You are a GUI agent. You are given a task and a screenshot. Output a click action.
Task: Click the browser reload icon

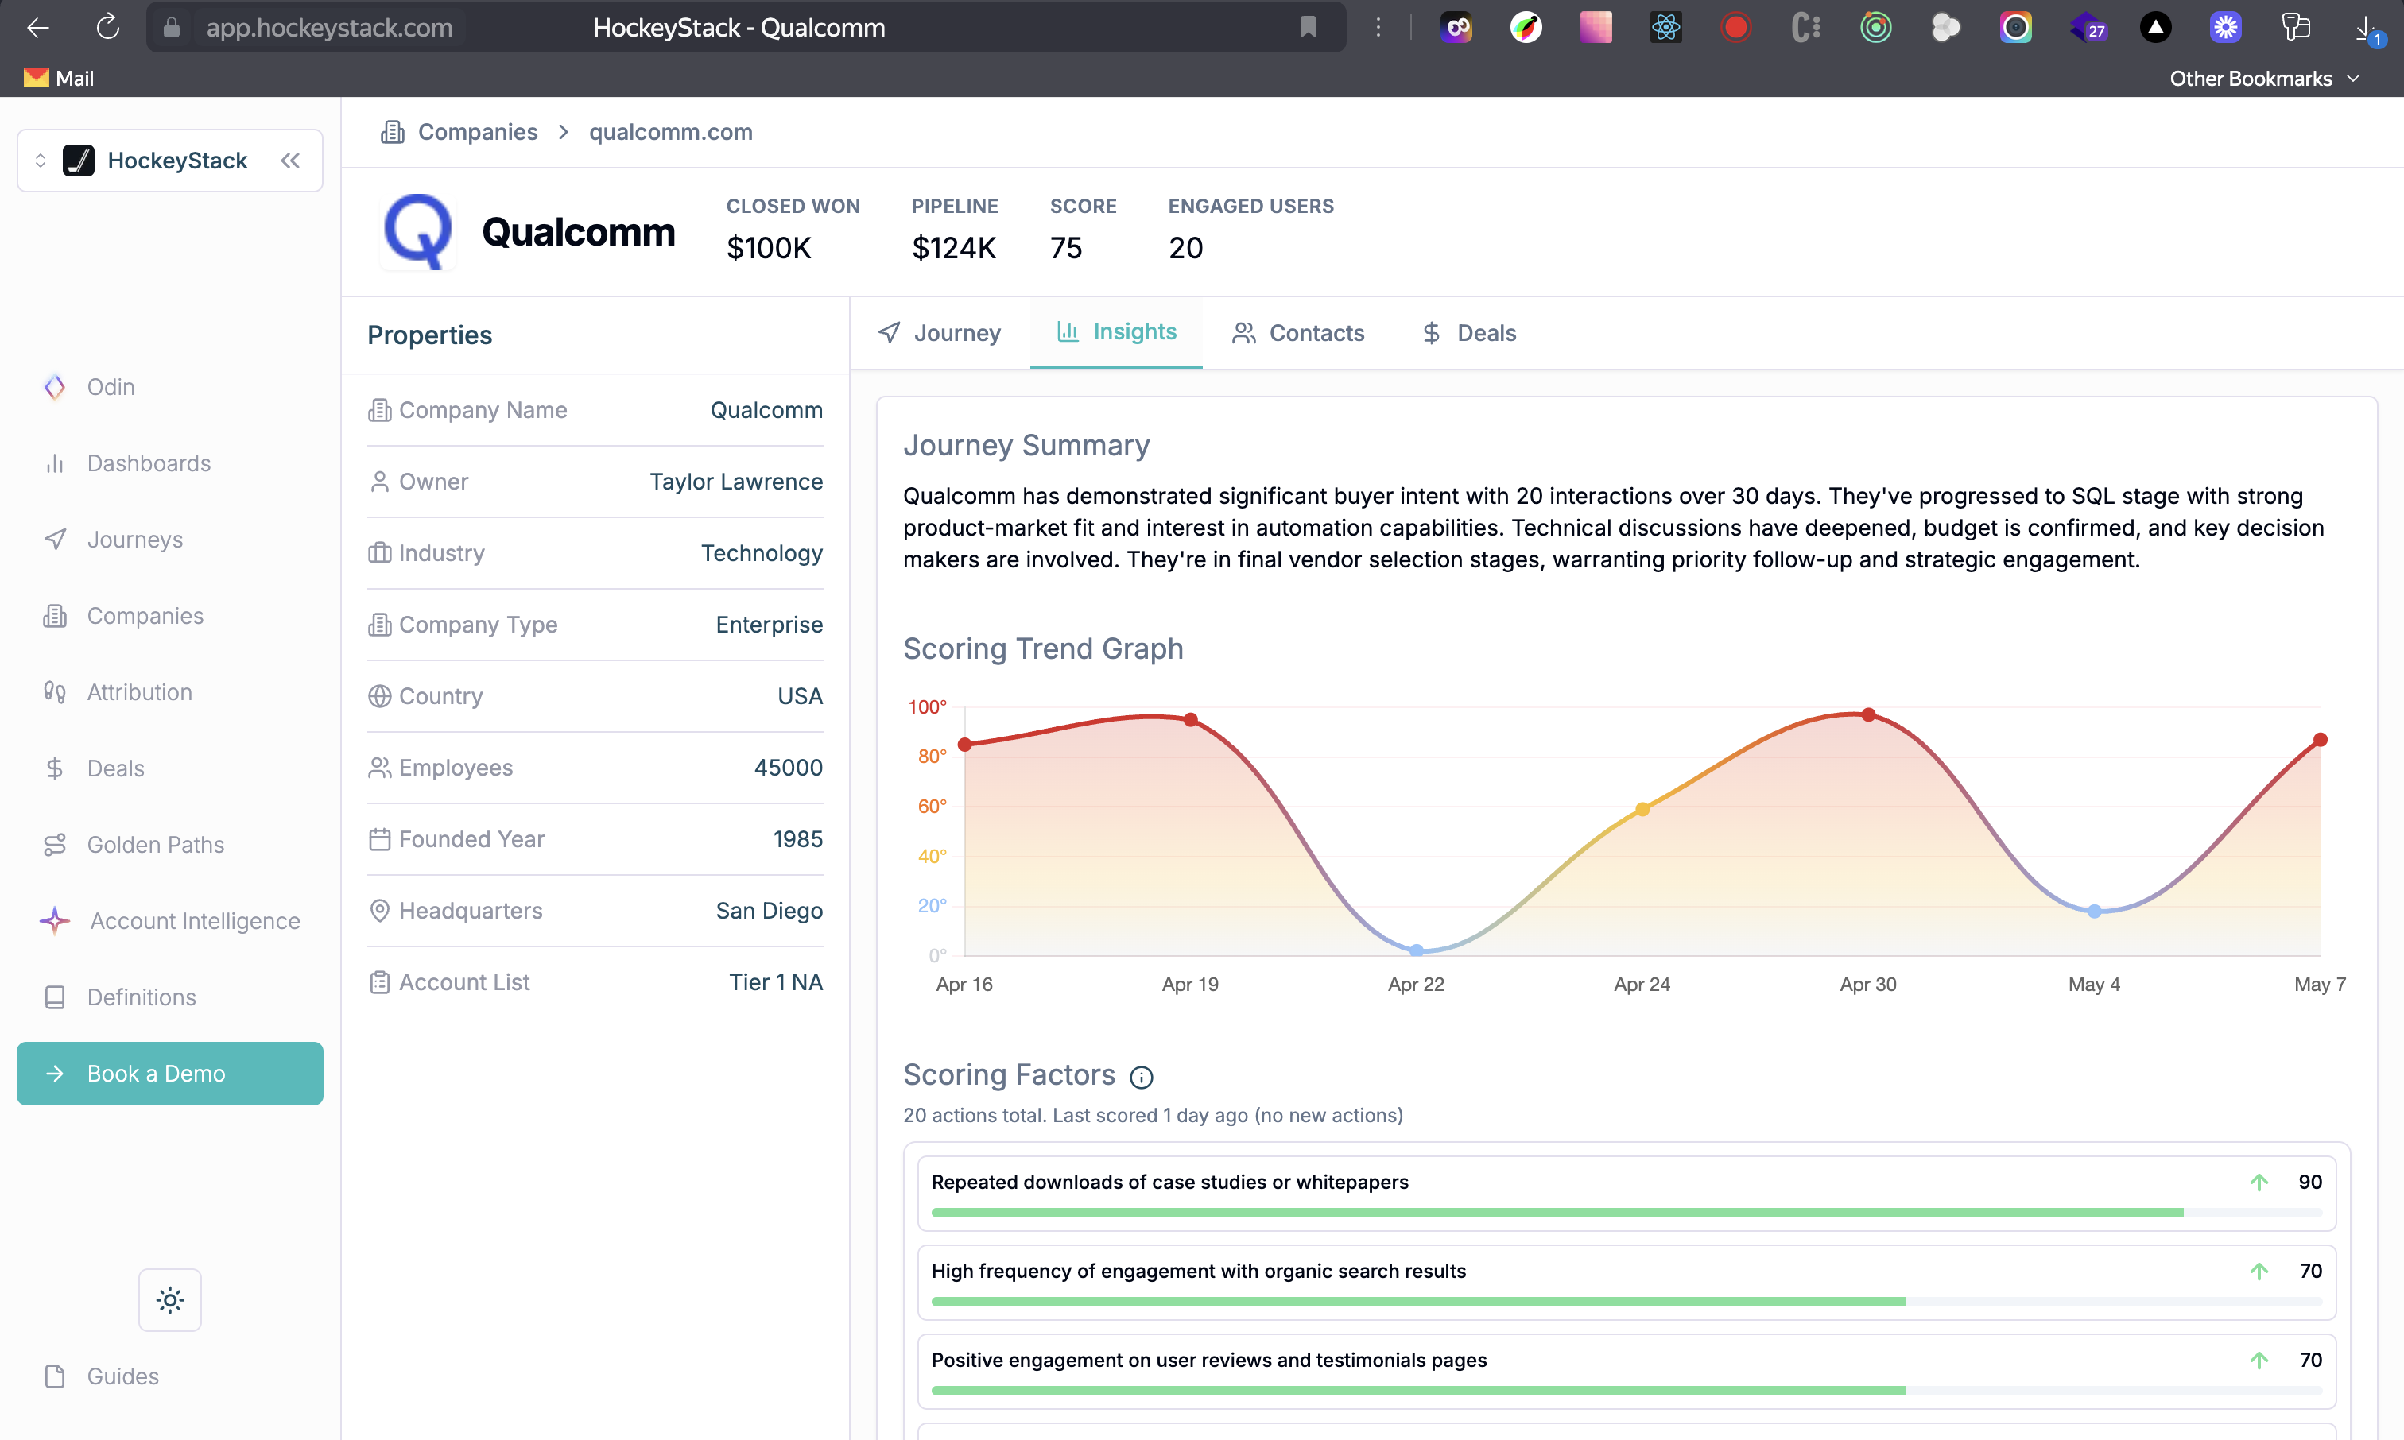pyautogui.click(x=108, y=27)
